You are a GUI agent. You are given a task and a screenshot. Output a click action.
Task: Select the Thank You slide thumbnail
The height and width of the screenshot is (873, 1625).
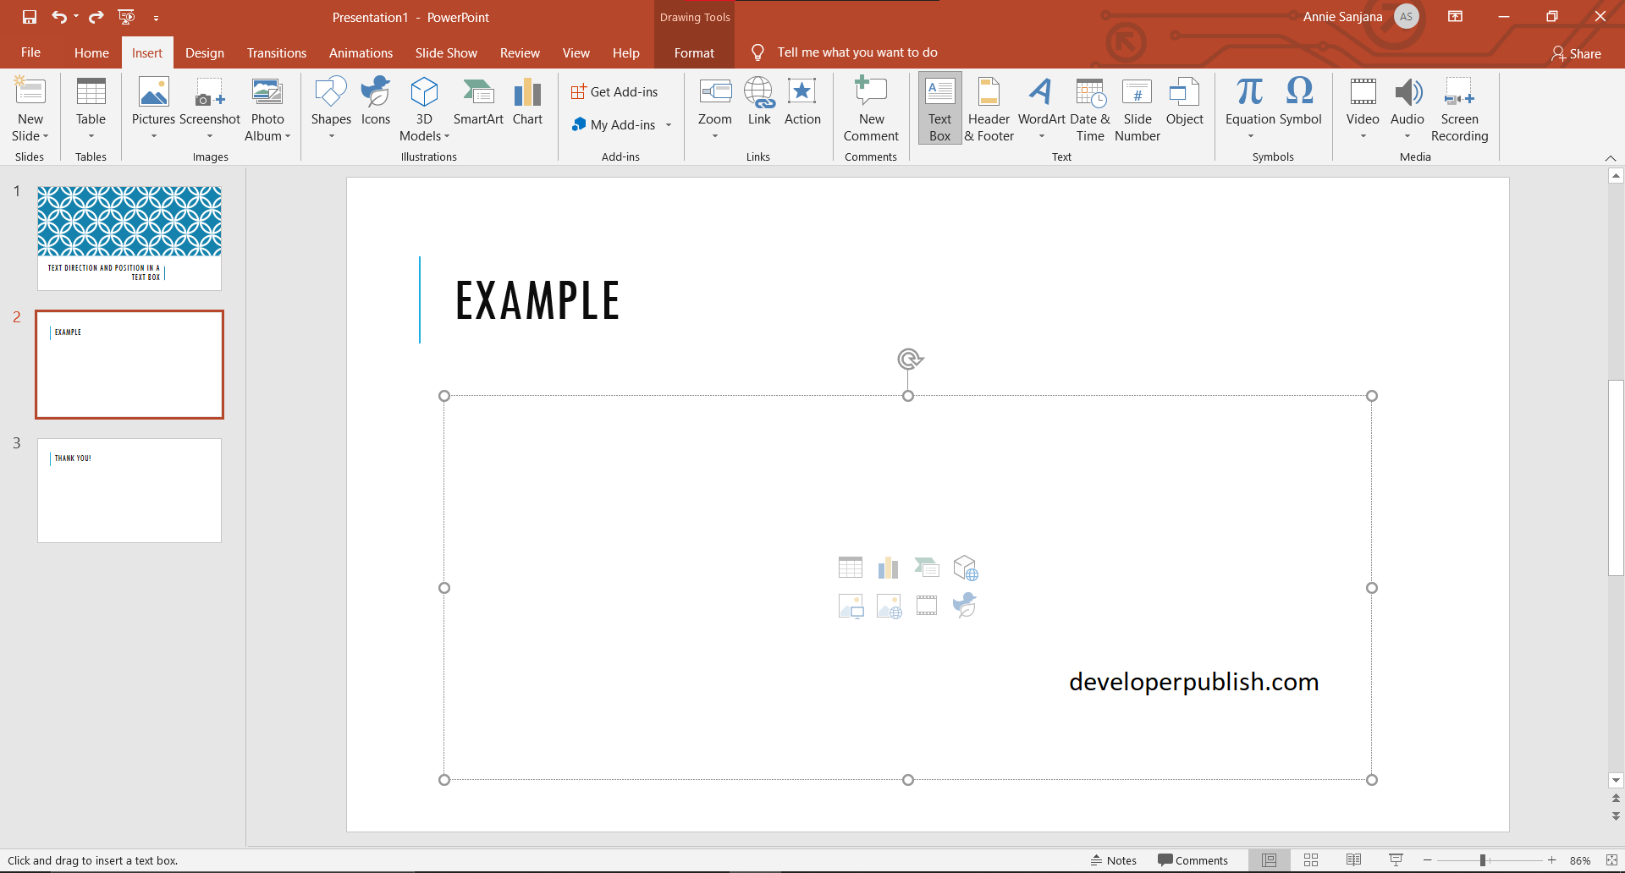coord(129,490)
